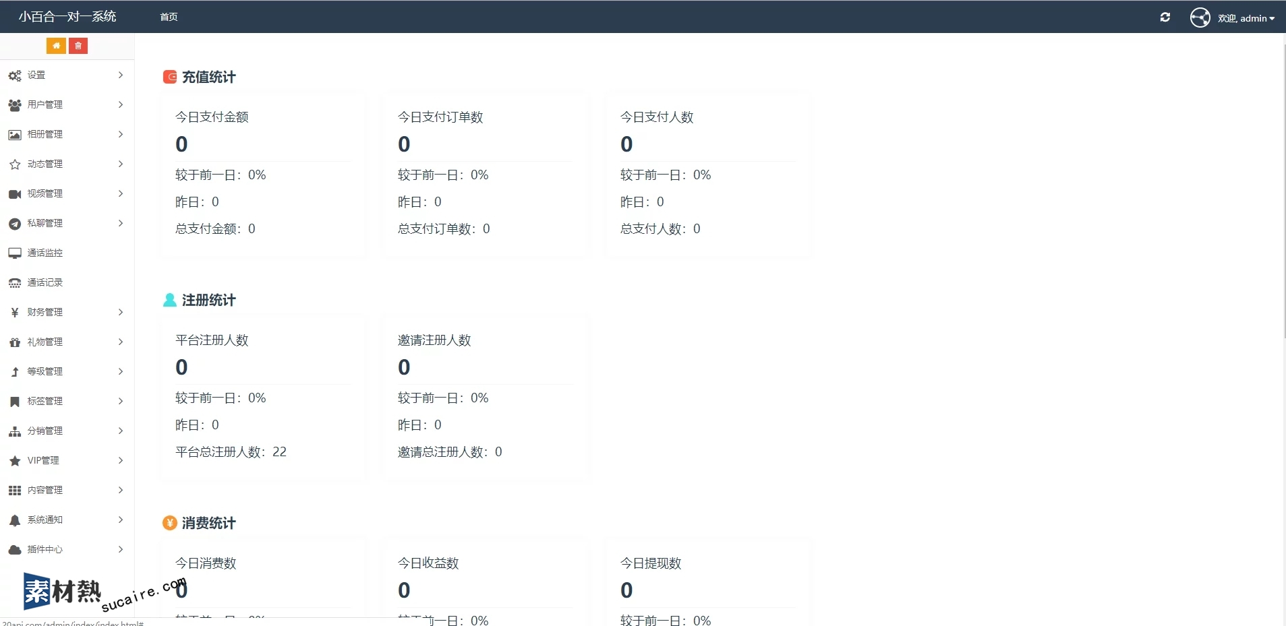
Task: Click the 财务管理 yen icon
Action: [15, 313]
